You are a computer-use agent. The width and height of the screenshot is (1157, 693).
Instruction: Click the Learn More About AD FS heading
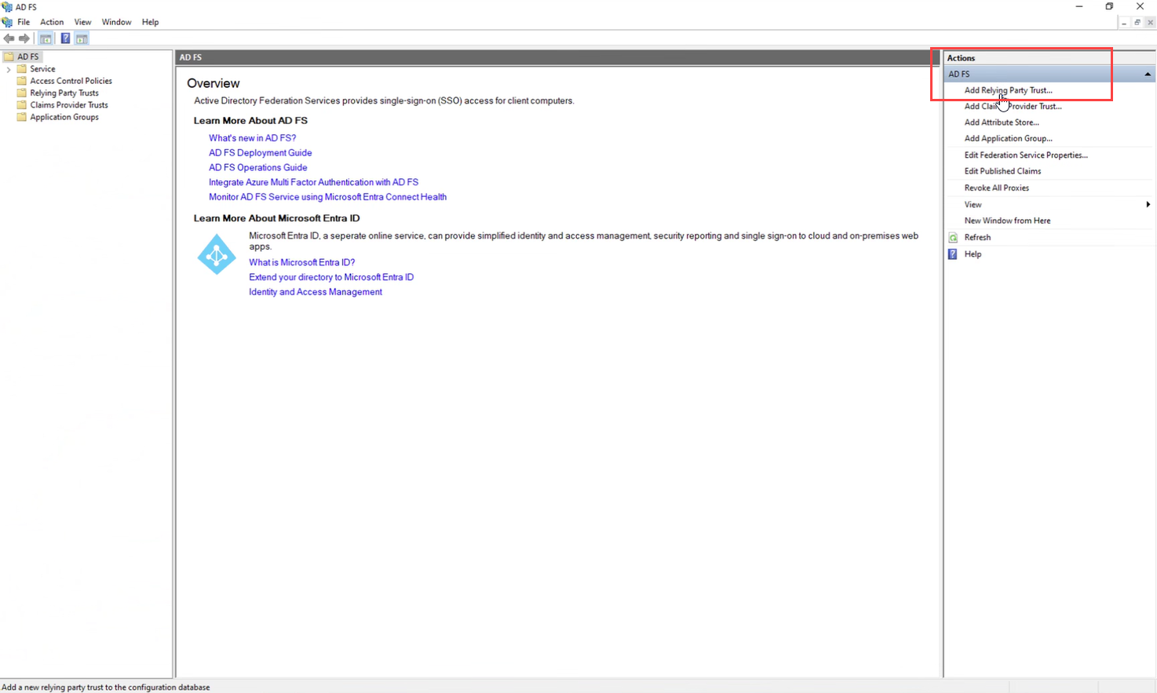[x=250, y=121]
